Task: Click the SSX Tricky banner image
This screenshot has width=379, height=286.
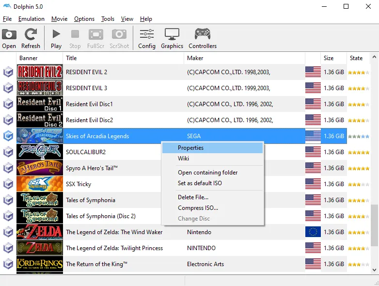Action: (40, 184)
